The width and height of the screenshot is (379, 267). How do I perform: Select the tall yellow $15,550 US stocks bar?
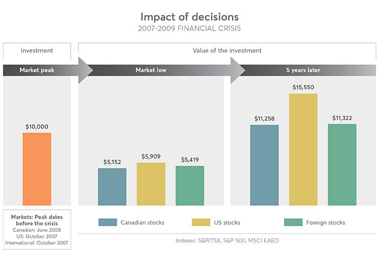[x=303, y=149]
